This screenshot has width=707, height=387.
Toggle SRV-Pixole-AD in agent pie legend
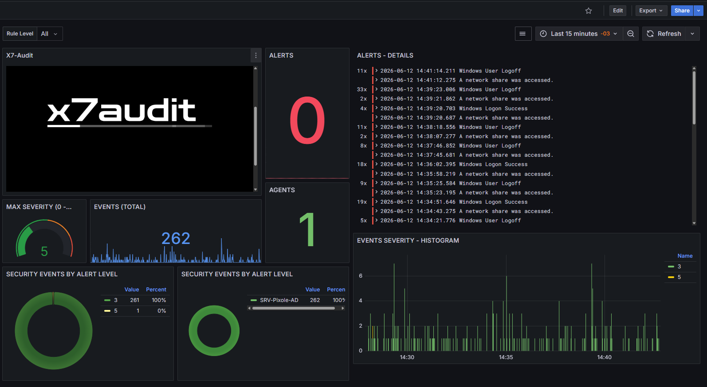[279, 300]
